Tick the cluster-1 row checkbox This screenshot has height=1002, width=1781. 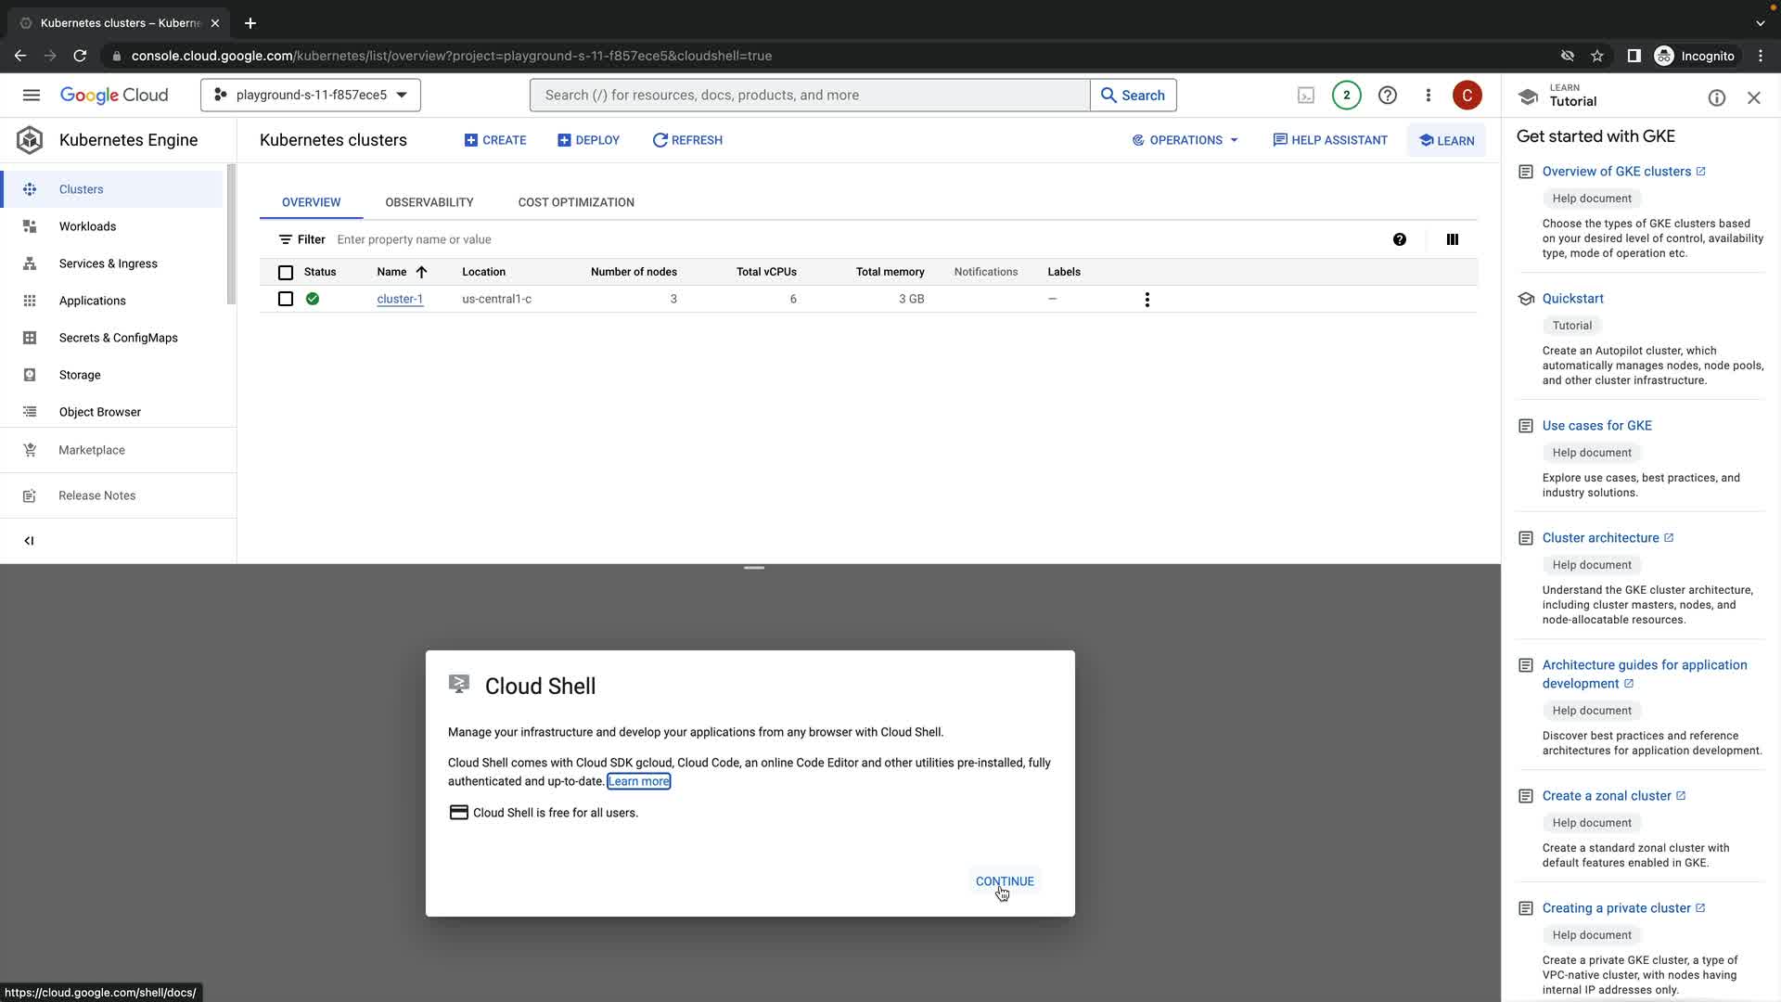pos(286,299)
